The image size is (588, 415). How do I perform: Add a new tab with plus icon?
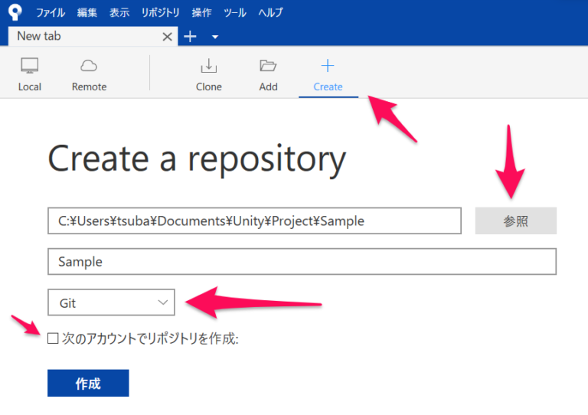tap(190, 36)
